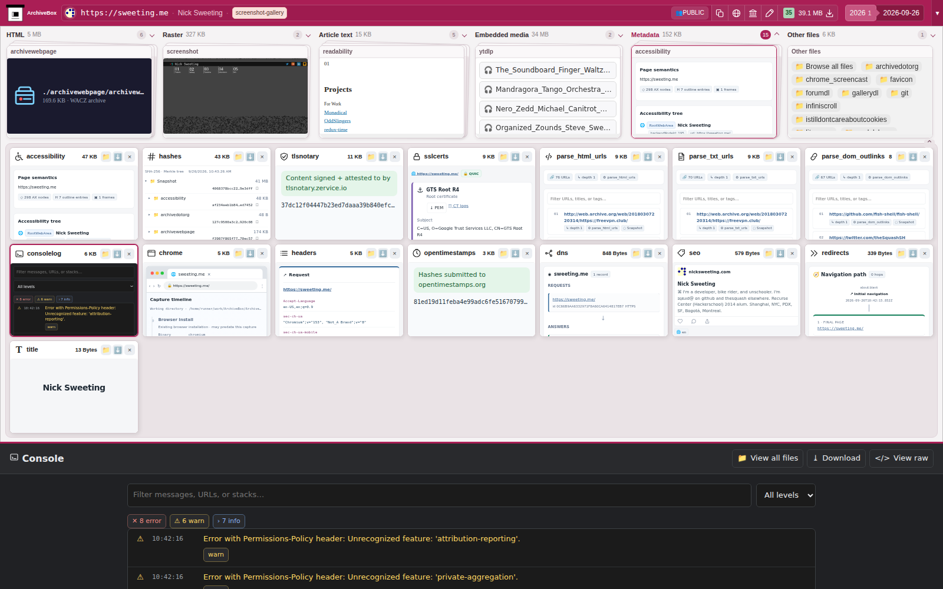Click 'View all files' button
943x589 pixels.
[x=768, y=458]
